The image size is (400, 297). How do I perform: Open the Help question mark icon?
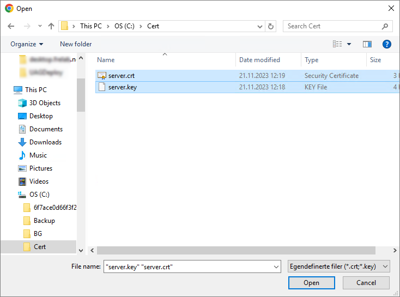coord(387,44)
